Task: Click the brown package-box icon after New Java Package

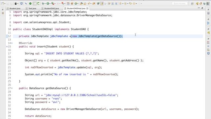Action: pos(72,4)
